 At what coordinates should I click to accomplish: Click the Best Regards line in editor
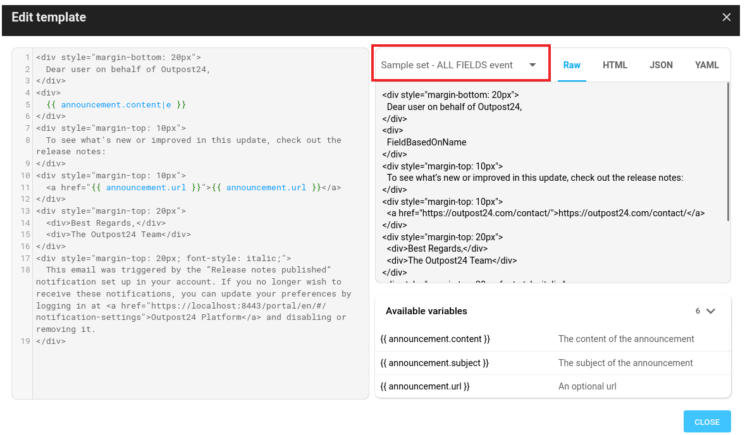coord(106,223)
